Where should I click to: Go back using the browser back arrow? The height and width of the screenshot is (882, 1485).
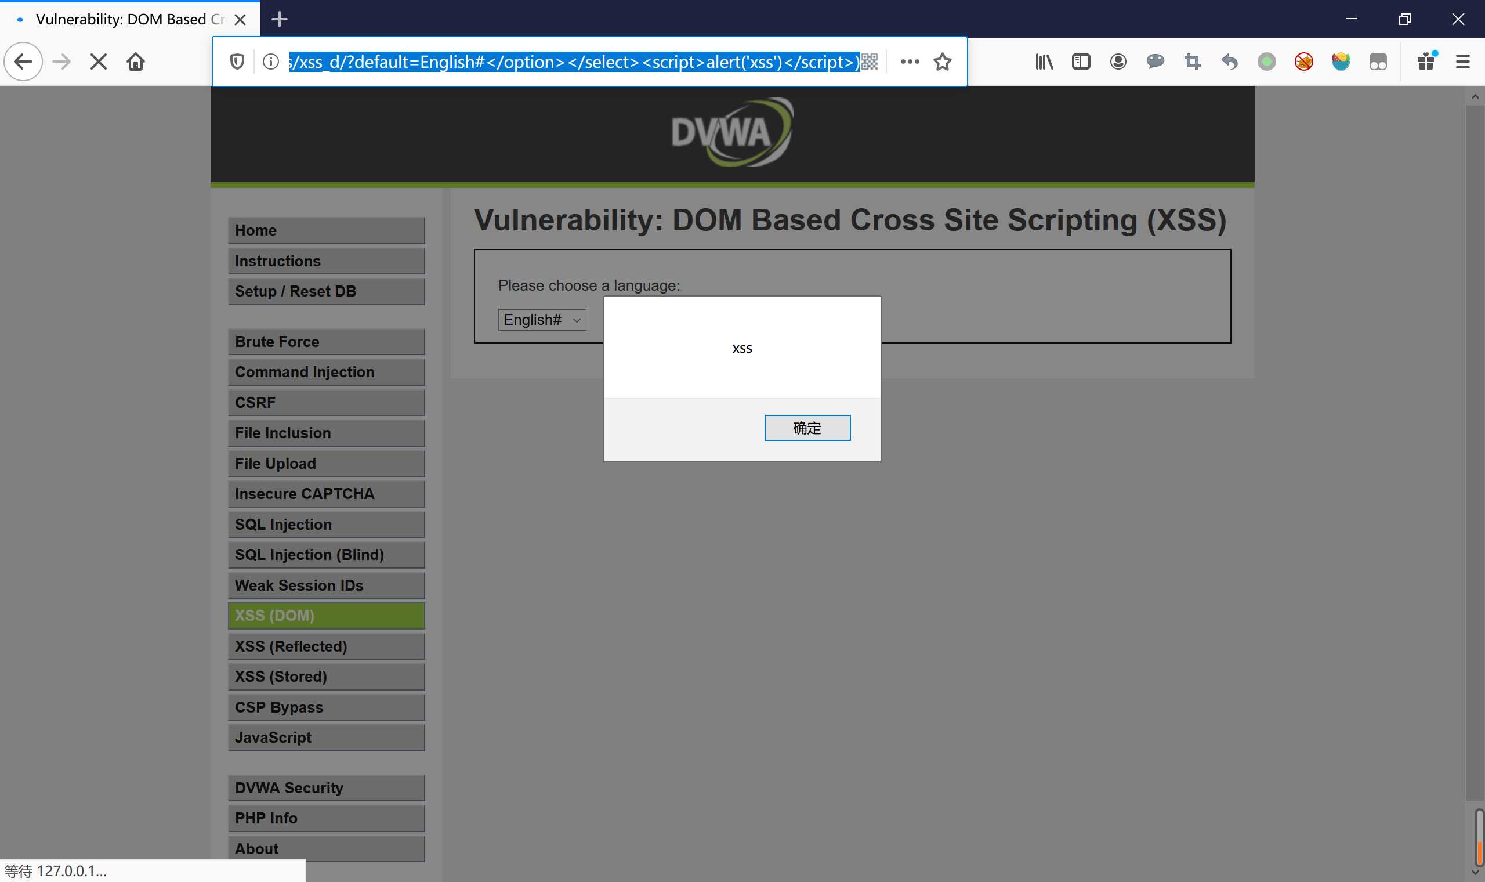click(x=23, y=61)
